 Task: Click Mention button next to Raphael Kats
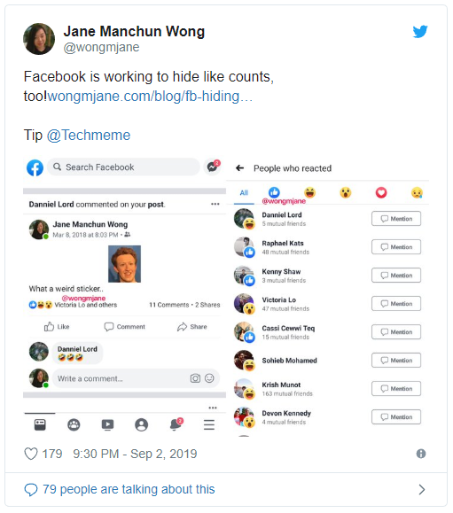pyautogui.click(x=396, y=247)
